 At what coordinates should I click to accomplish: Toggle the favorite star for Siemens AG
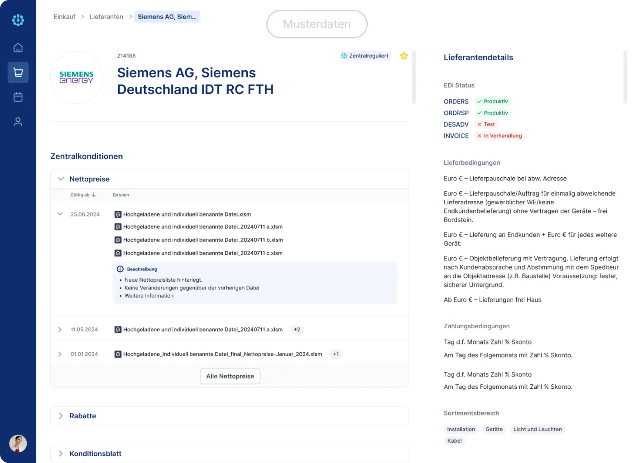[404, 56]
